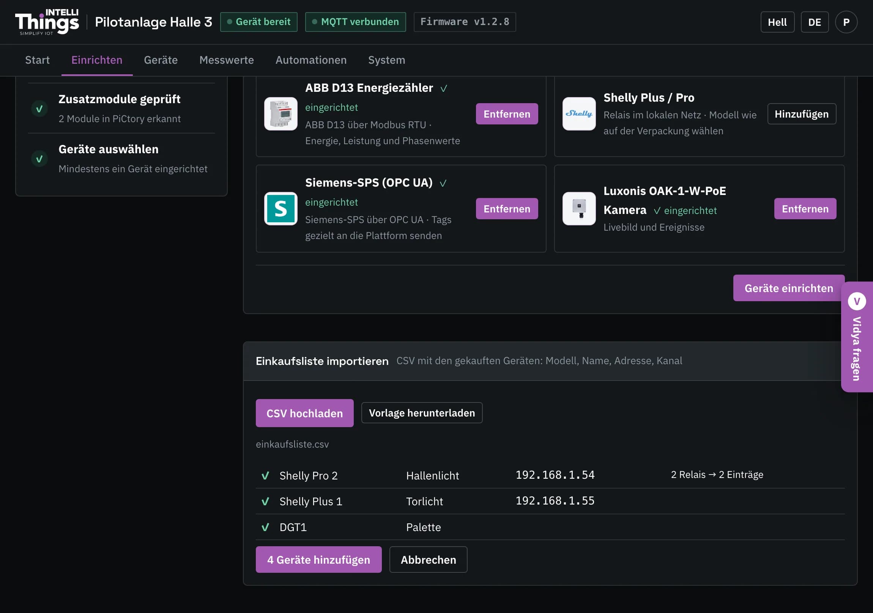Screen dimensions: 873x613
Task: Click the Shelly Plus / Pro title
Action: pos(649,97)
